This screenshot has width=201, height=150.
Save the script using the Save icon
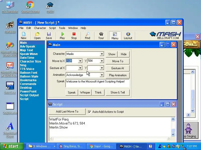tap(49, 36)
